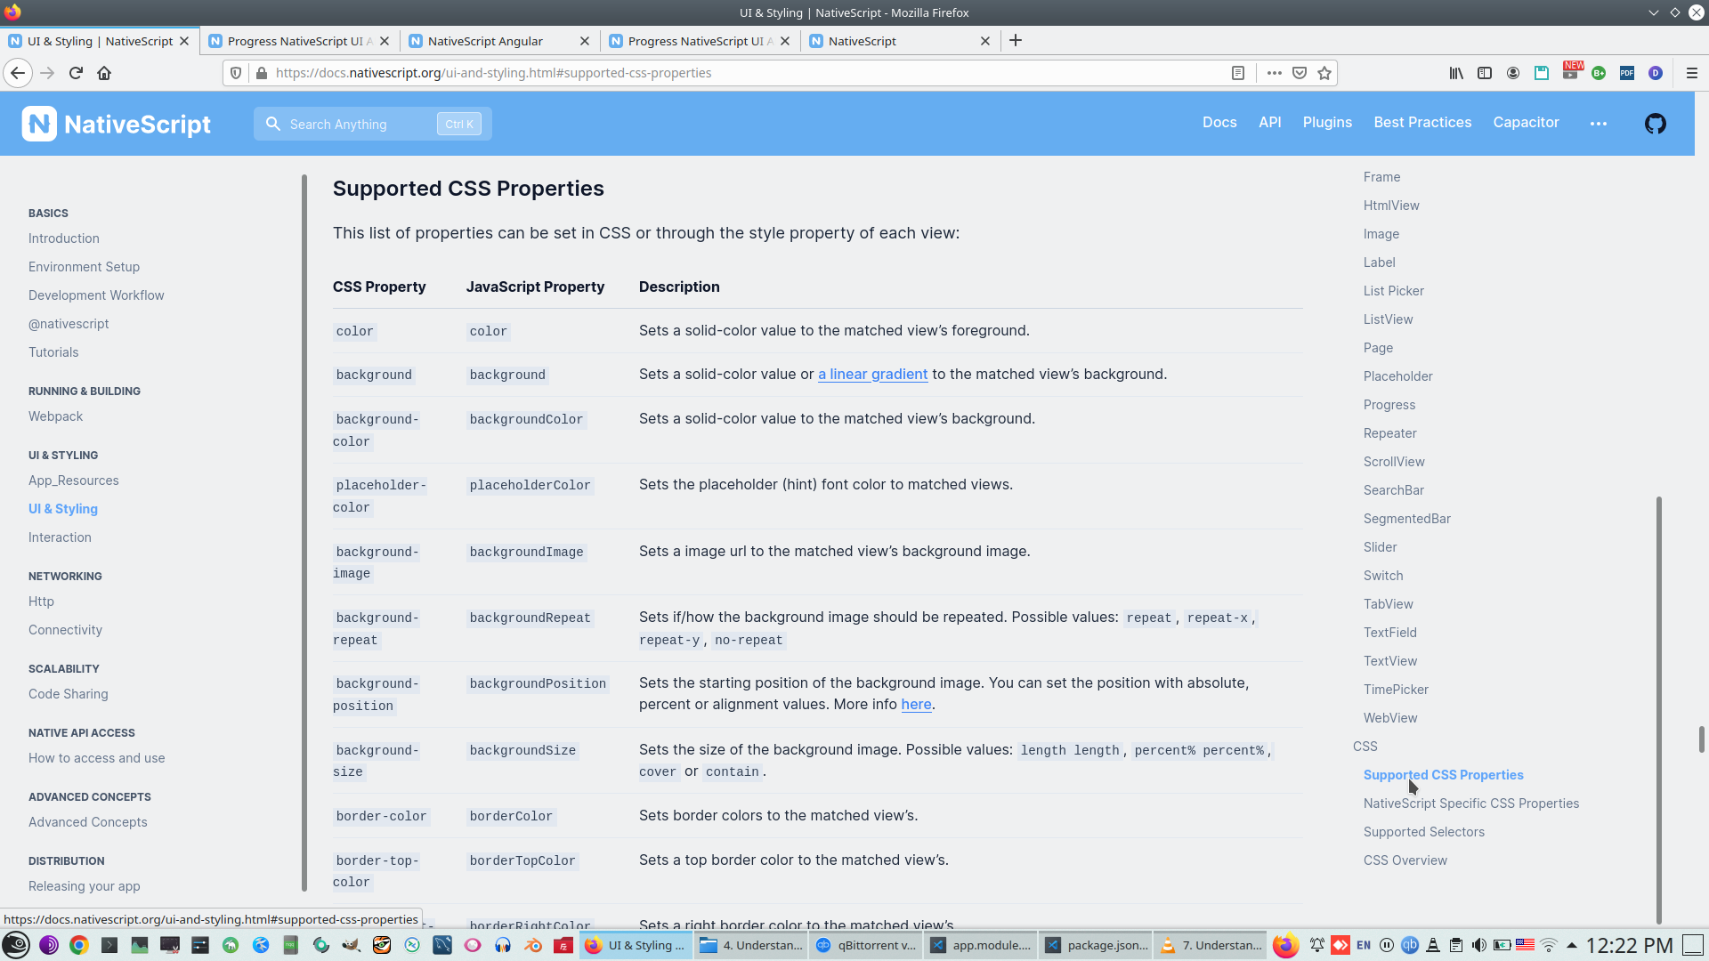The width and height of the screenshot is (1709, 961).
Task: Expand page actions three-dots menu in URL bar
Action: (1275, 73)
